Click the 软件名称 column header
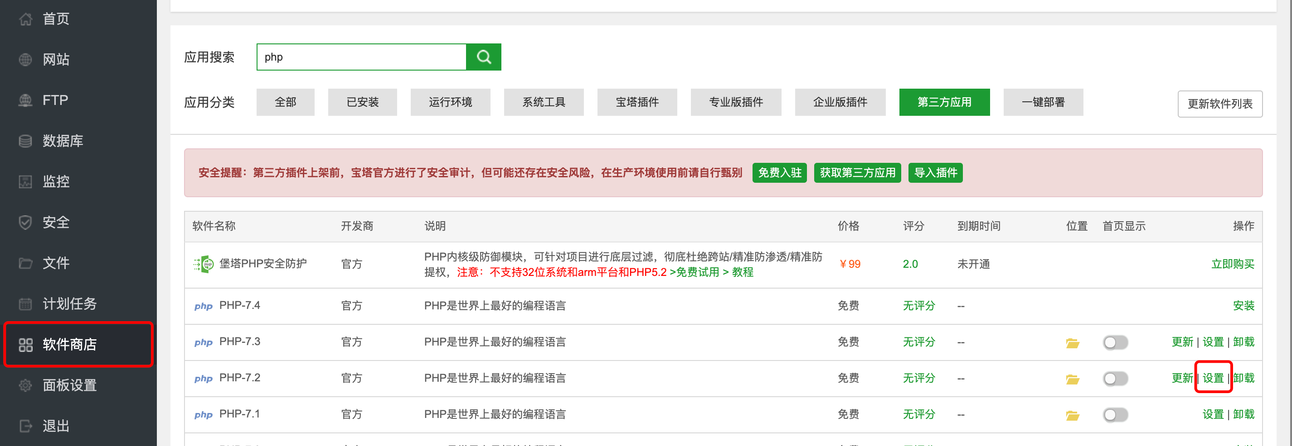This screenshot has width=1292, height=446. click(x=214, y=226)
